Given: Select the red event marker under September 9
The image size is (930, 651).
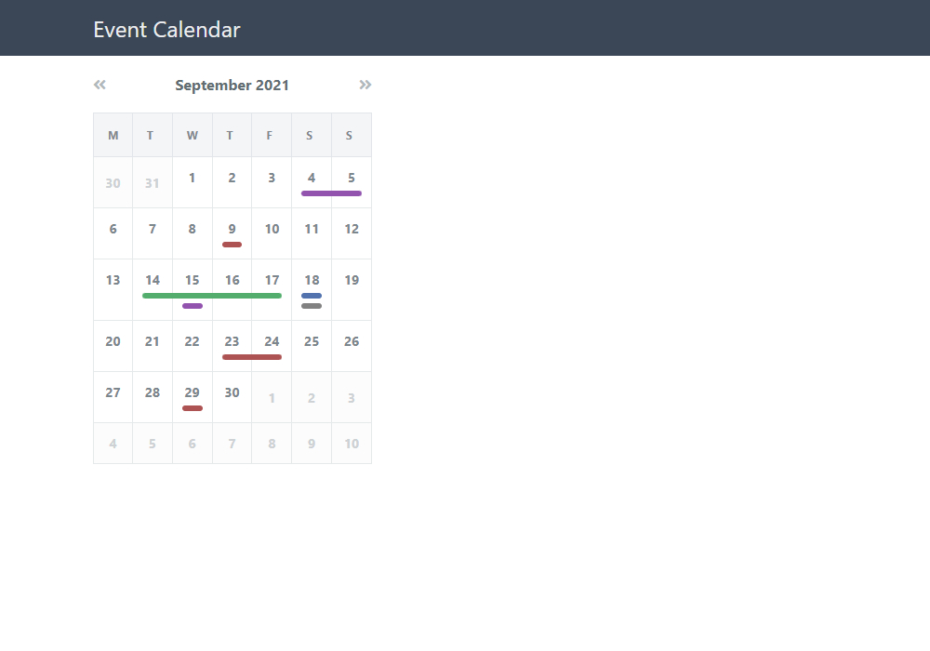Looking at the screenshot, I should tap(232, 245).
